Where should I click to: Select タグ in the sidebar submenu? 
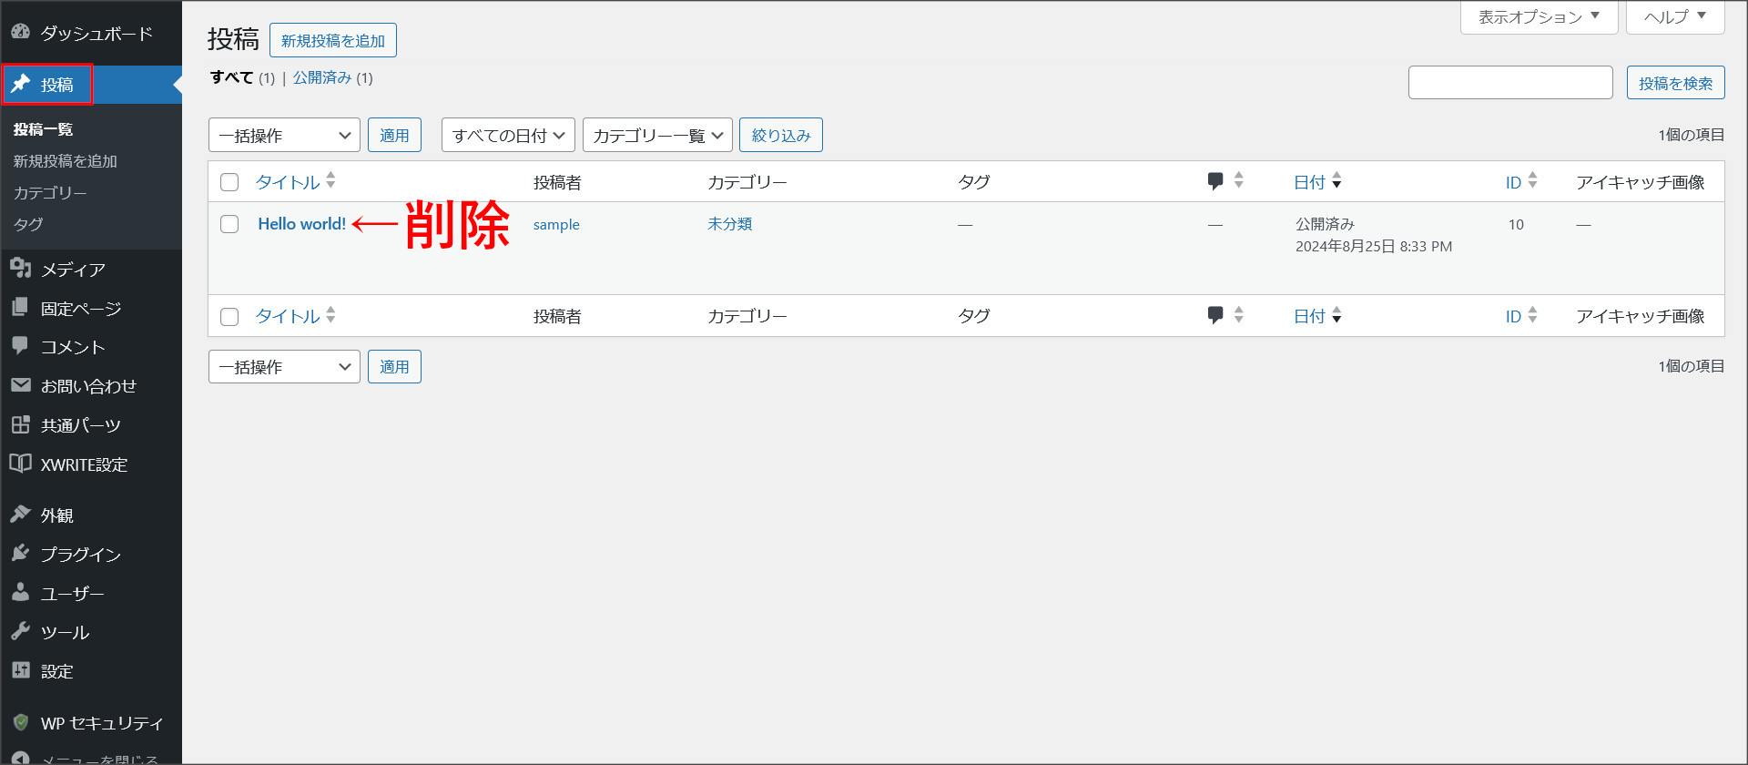click(28, 224)
